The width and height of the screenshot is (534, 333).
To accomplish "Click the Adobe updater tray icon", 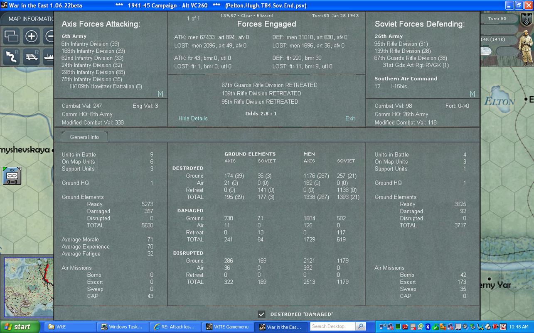I will click(x=405, y=327).
